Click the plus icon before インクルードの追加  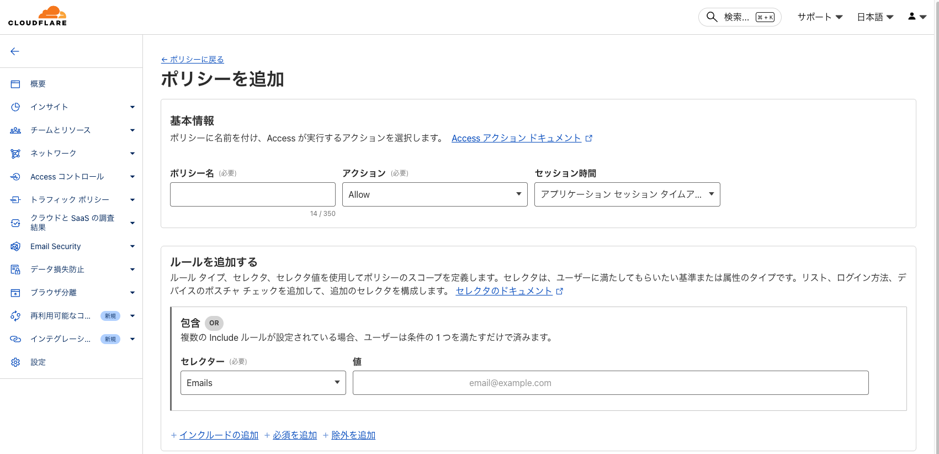click(174, 435)
